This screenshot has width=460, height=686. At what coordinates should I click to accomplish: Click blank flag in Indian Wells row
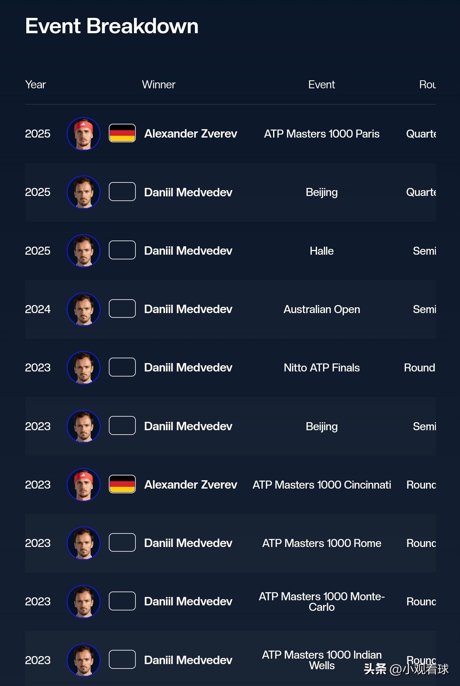point(122,659)
